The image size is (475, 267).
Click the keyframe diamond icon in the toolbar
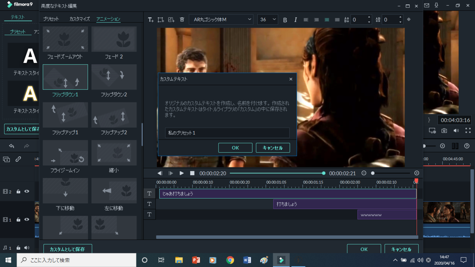[409, 19]
